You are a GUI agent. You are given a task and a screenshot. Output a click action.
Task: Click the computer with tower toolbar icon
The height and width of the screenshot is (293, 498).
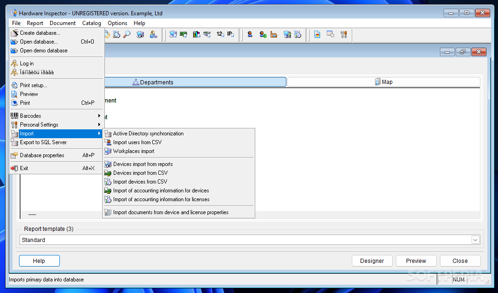pyautogui.click(x=287, y=34)
